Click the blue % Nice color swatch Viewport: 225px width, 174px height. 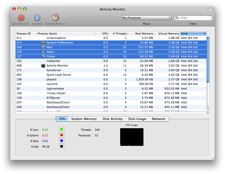[x=62, y=141]
